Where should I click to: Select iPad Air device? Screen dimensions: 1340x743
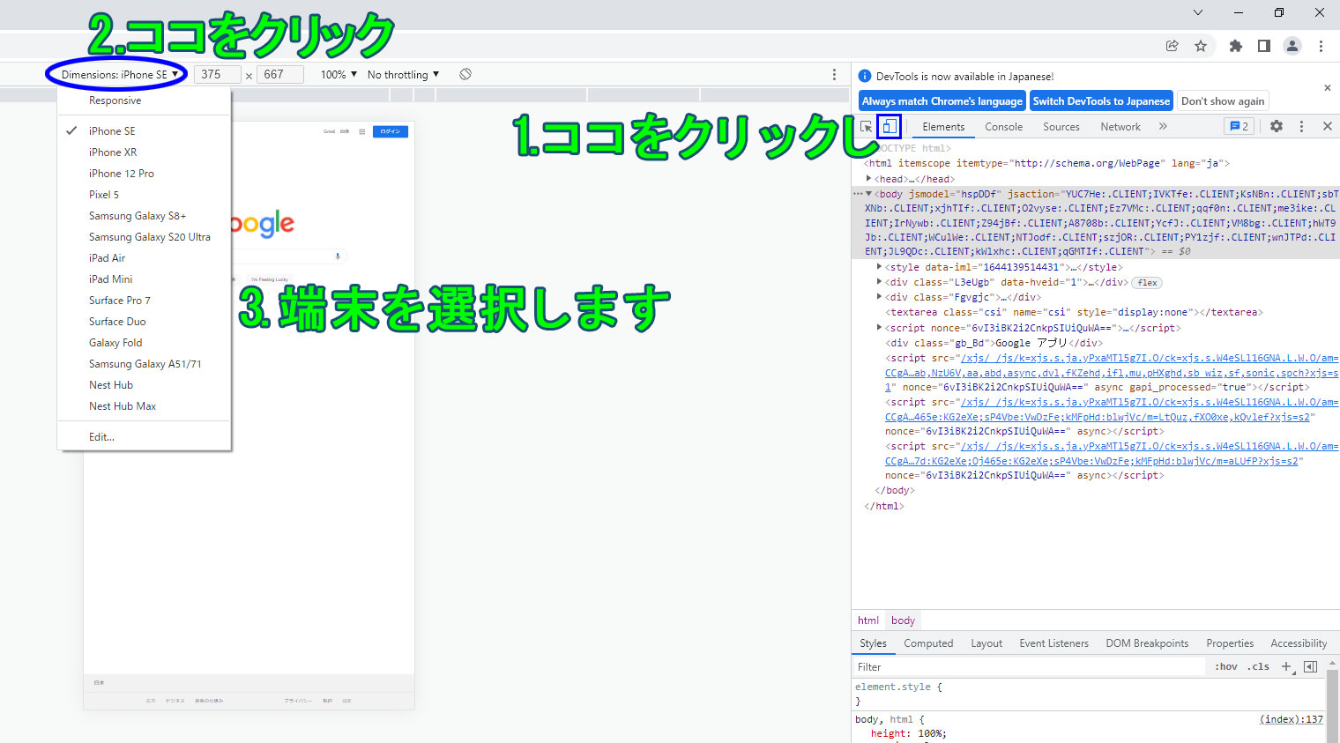coord(145,258)
